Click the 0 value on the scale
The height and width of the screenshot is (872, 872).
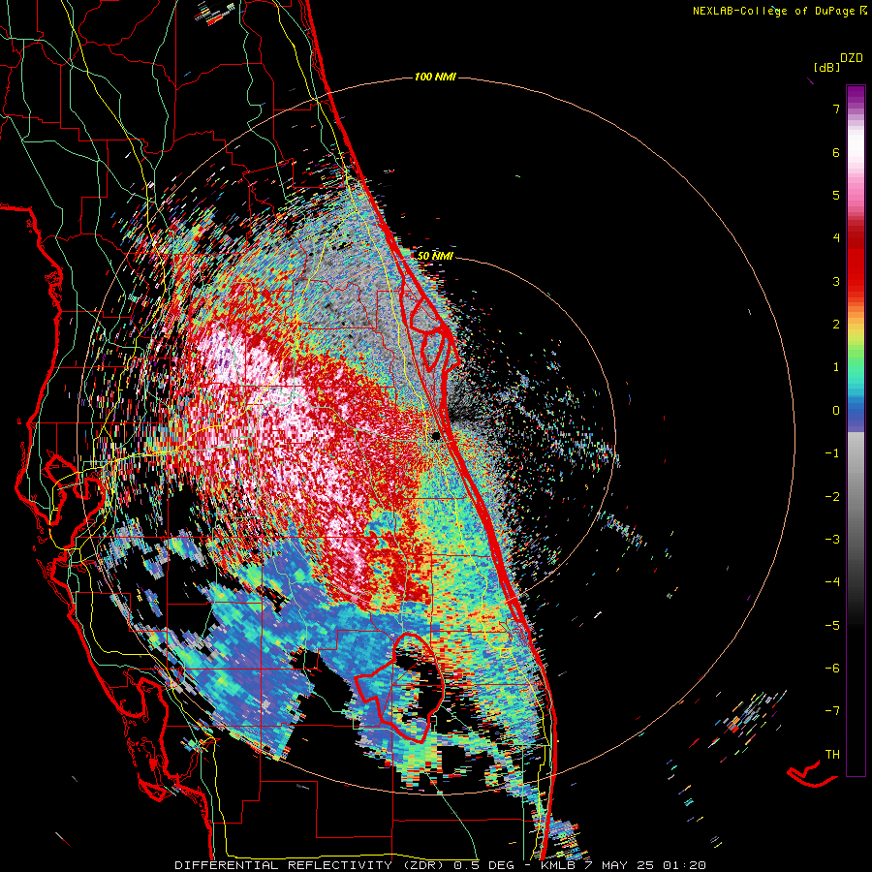coord(836,411)
